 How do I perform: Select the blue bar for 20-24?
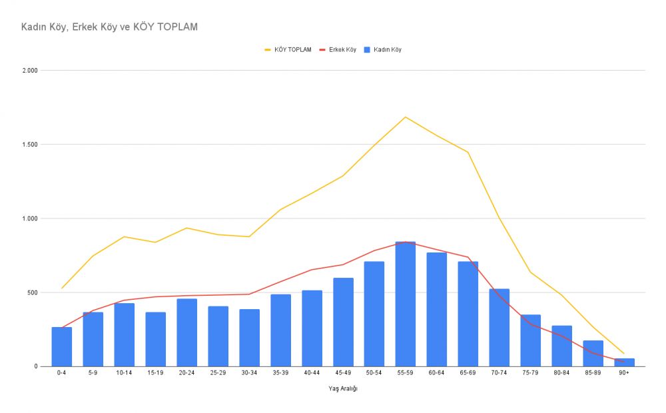(186, 333)
